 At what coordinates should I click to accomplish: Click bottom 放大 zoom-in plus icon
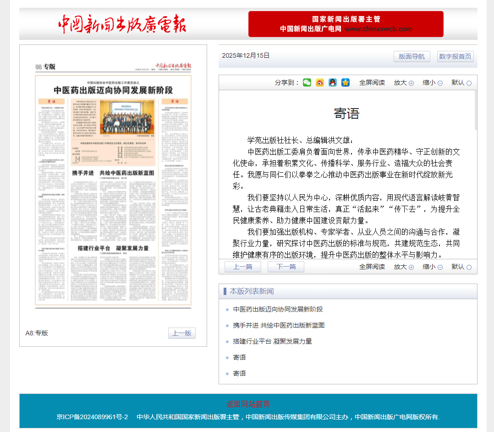tap(411, 267)
